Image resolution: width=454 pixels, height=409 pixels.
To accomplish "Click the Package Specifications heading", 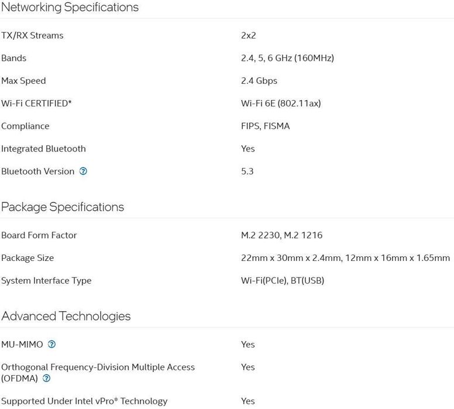I will click(63, 207).
